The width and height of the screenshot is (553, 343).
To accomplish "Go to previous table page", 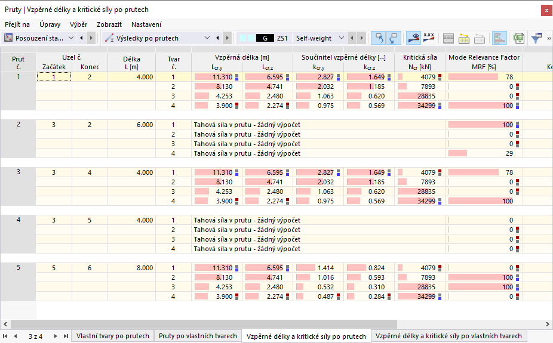I will (15, 336).
